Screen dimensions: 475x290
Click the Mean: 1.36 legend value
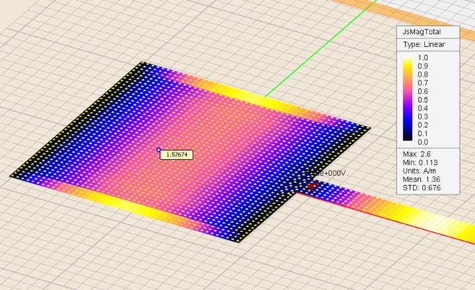pyautogui.click(x=420, y=179)
